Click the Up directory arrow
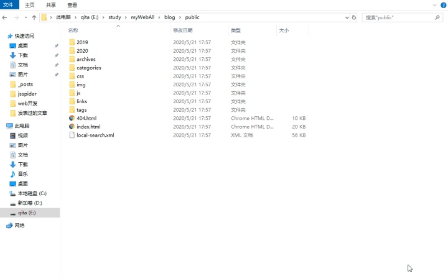Viewport: 448px width, 279px height. 34,17
